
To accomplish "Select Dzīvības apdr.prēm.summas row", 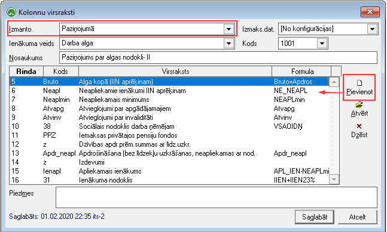I will [x=169, y=144].
